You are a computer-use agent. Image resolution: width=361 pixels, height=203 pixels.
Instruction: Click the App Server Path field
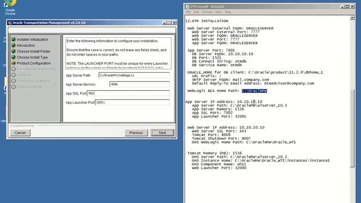(134, 75)
